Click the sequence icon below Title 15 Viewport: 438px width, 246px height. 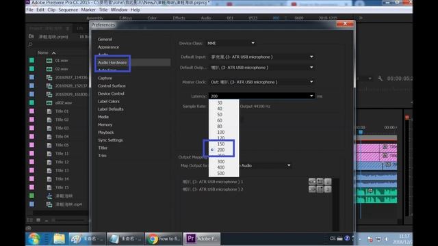tap(49, 196)
